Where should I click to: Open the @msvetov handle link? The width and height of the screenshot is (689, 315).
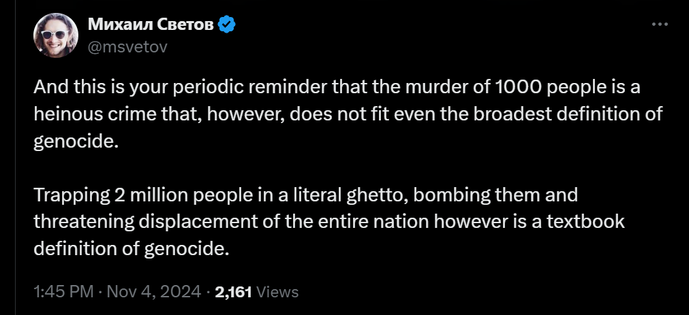(128, 46)
